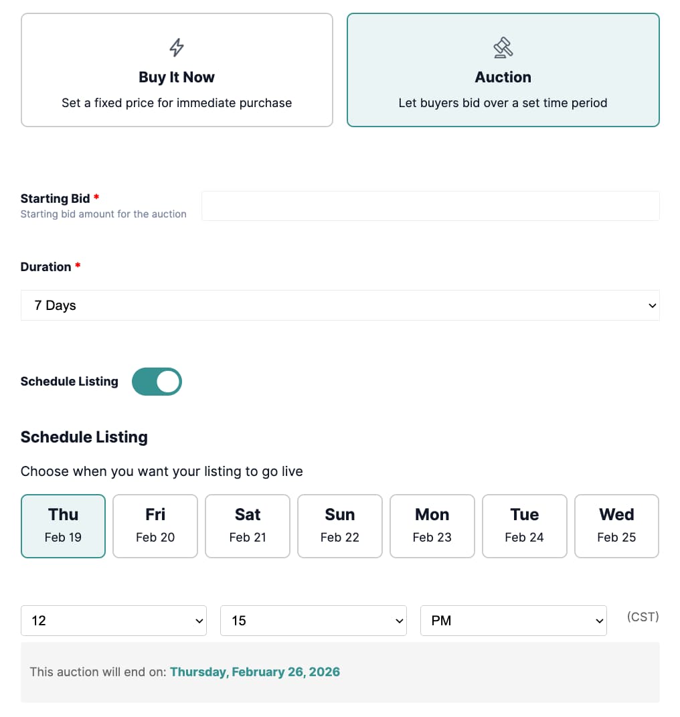Open the PM/AM selector dropdown
This screenshot has width=680, height=717.
[513, 620]
